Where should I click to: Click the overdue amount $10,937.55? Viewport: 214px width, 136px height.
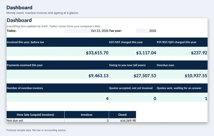coord(196,76)
